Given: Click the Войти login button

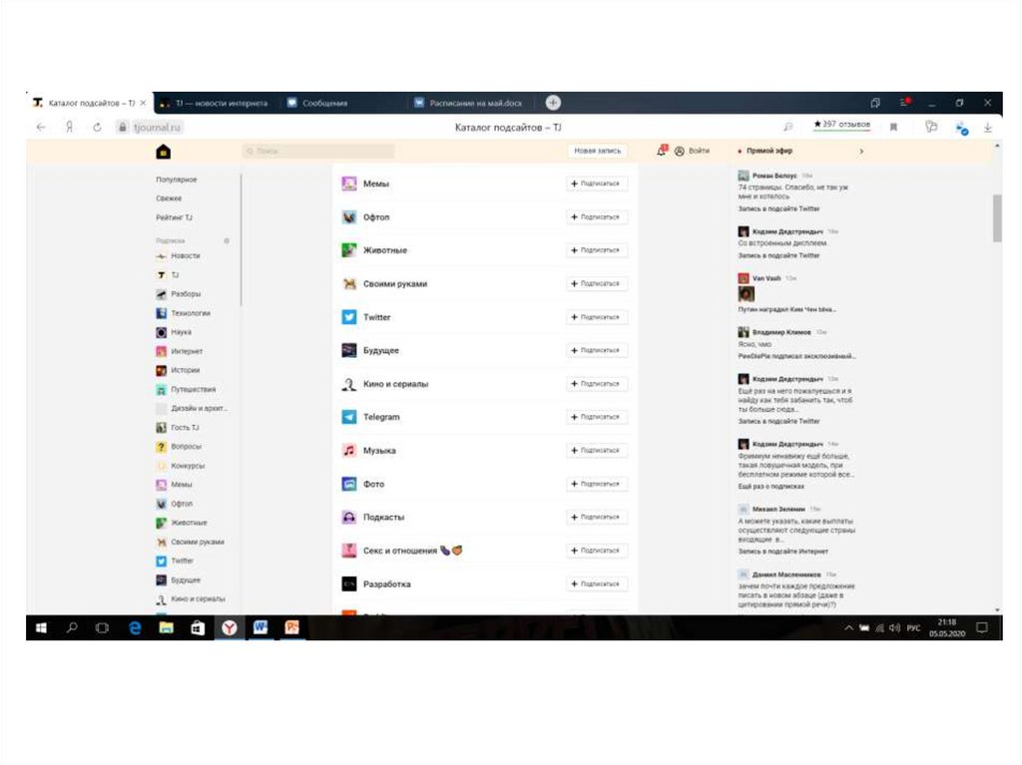Looking at the screenshot, I should click(692, 151).
